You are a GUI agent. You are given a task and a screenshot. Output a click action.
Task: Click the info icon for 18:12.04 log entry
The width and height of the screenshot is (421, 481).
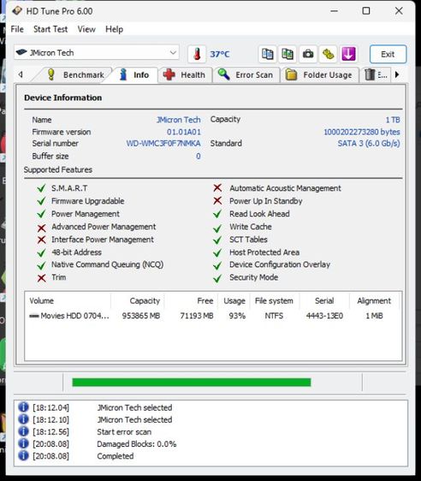click(x=23, y=407)
